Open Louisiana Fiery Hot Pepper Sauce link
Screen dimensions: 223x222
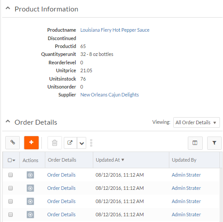(x=115, y=30)
